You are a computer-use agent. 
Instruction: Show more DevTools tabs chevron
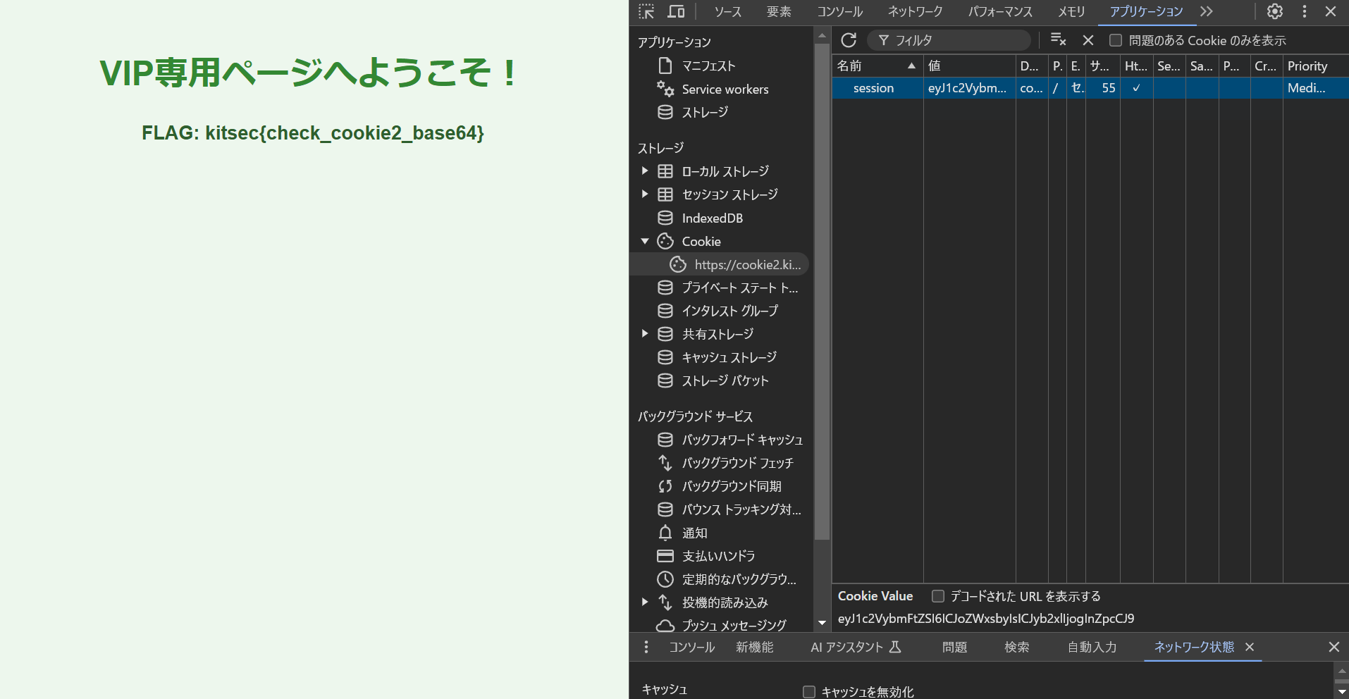[x=1207, y=11]
